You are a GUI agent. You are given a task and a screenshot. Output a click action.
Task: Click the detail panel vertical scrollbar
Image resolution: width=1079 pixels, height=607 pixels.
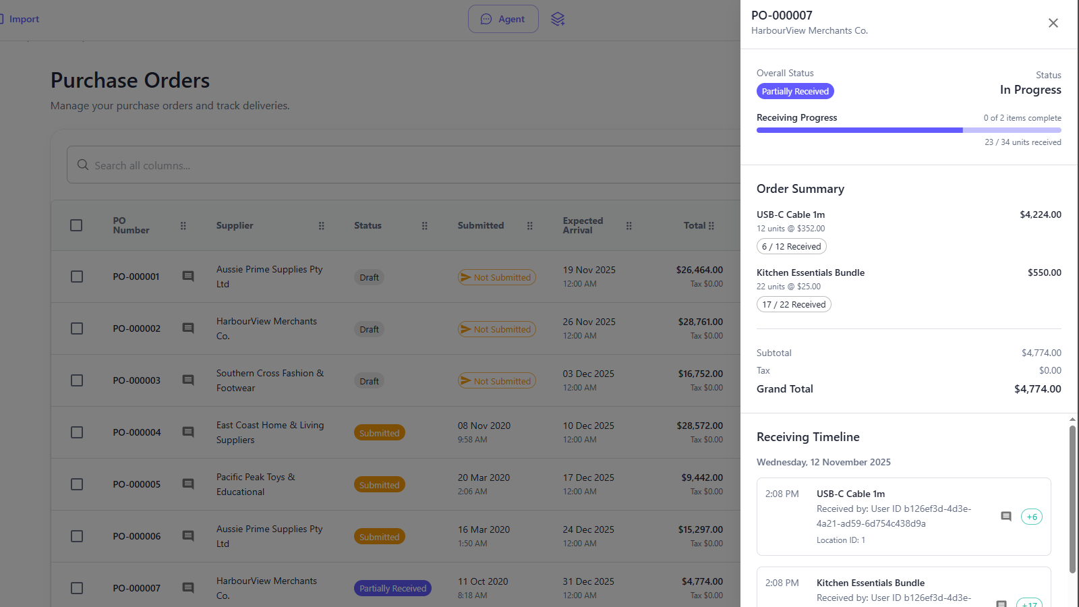point(1072,499)
